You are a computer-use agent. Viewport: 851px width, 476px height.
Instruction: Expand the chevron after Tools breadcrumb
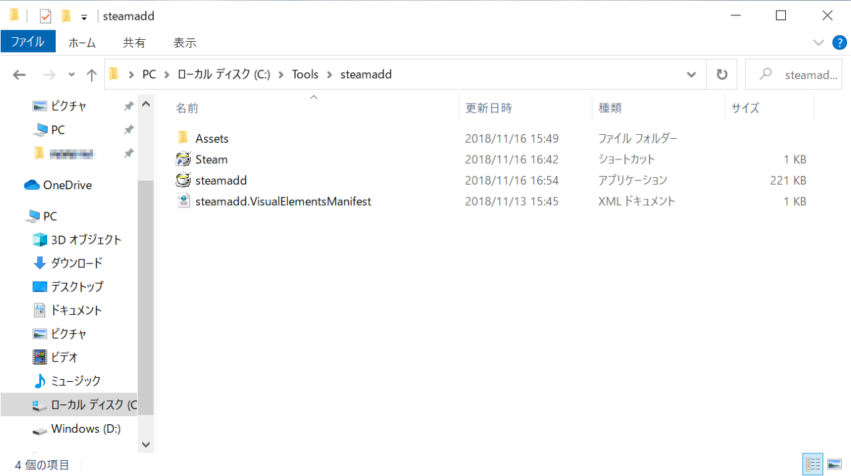[x=330, y=74]
